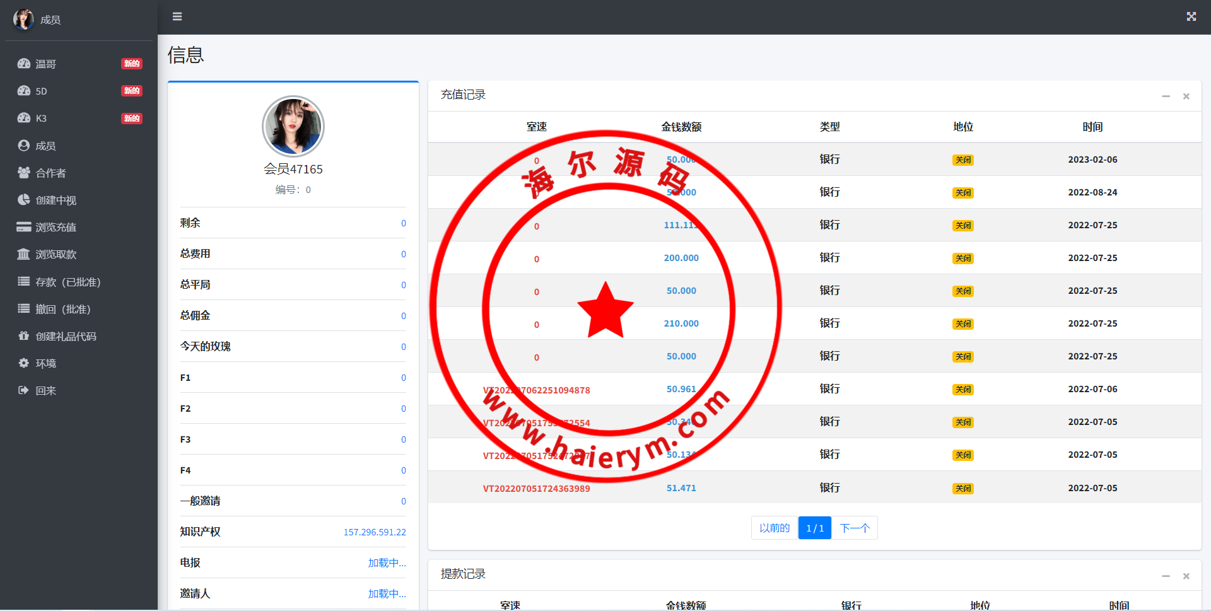Click the hamburger menu icon in top bar
This screenshot has width=1211, height=611.
click(177, 16)
